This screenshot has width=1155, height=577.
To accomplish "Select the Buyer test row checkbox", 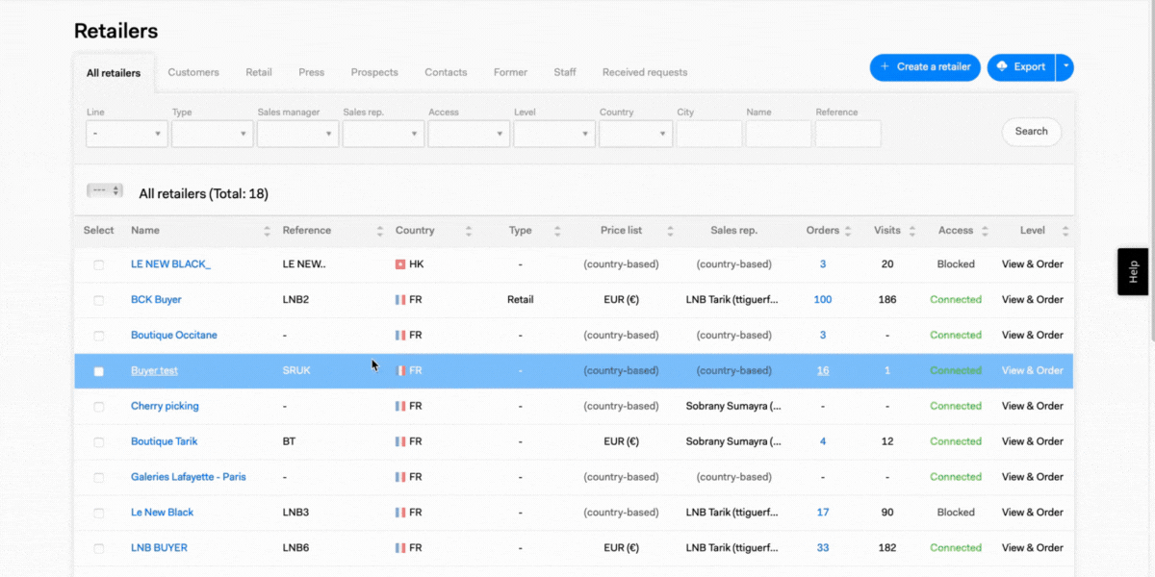I will pyautogui.click(x=98, y=371).
